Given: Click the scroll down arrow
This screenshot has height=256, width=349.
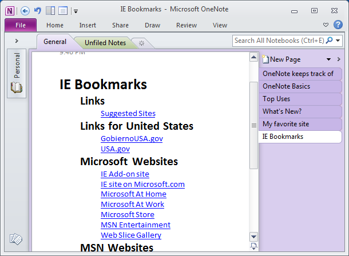Looking at the screenshot, I should click(253, 237).
